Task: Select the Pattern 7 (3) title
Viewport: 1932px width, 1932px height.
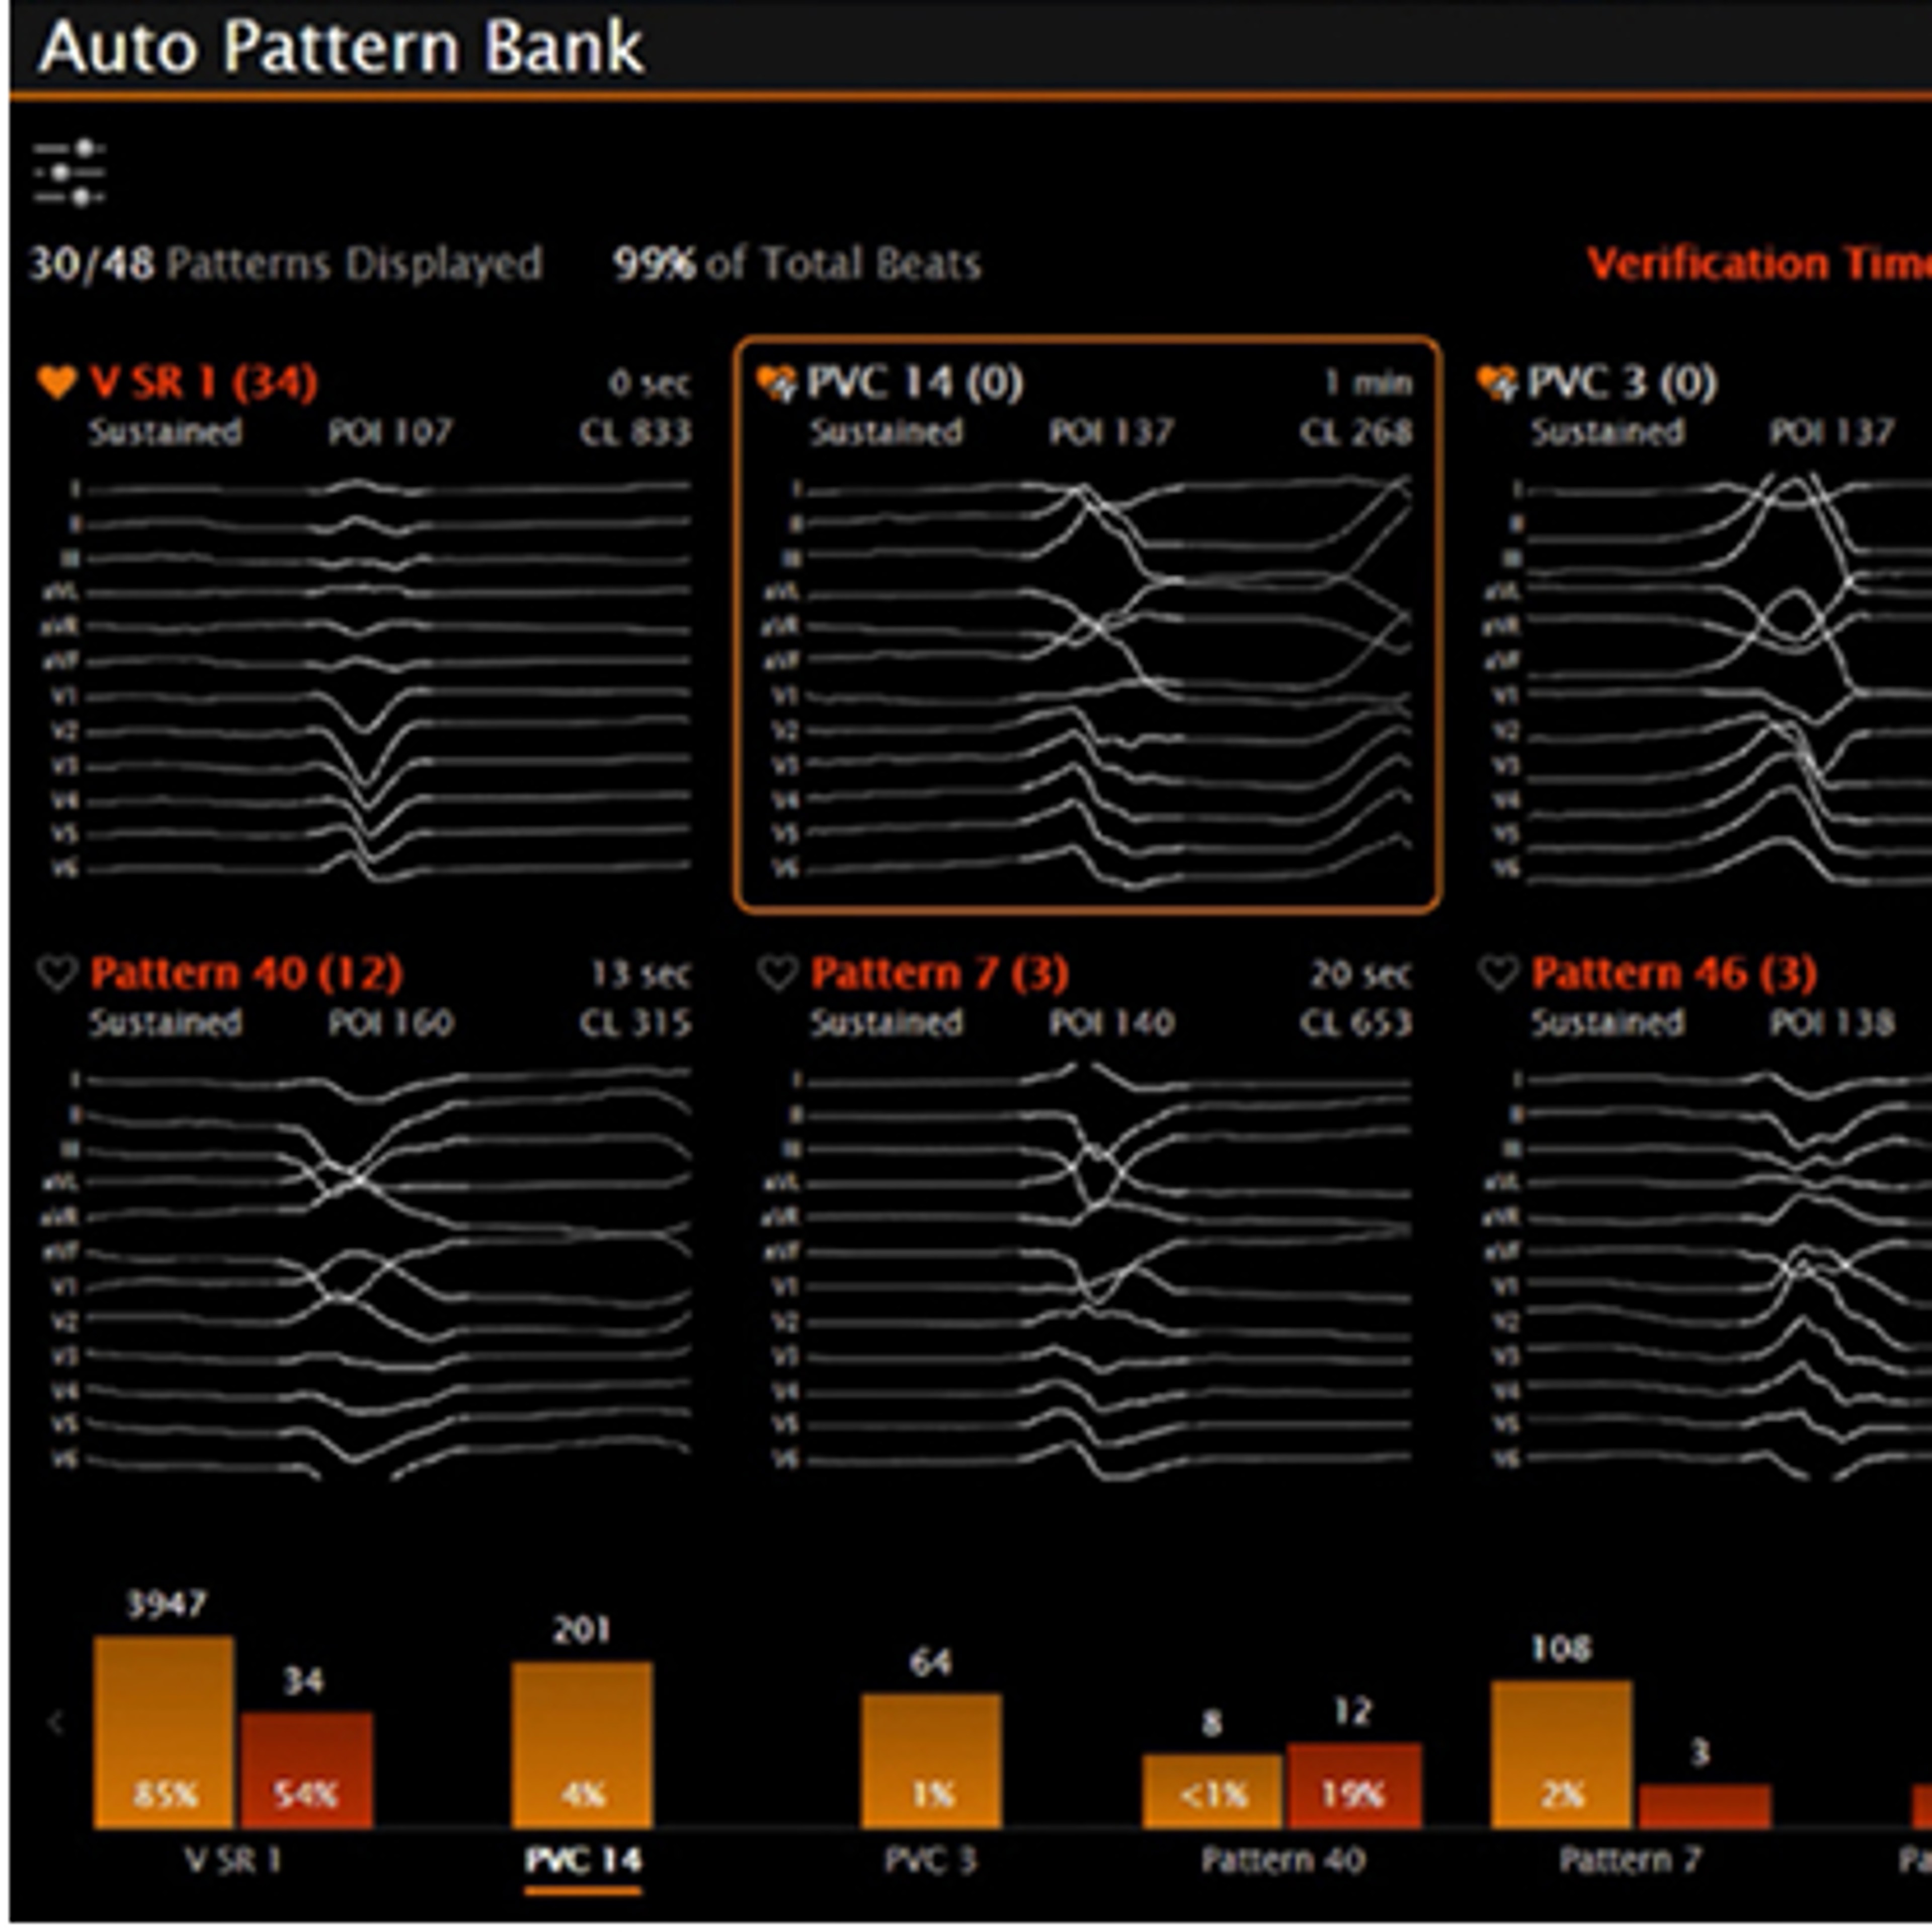Action: [940, 973]
